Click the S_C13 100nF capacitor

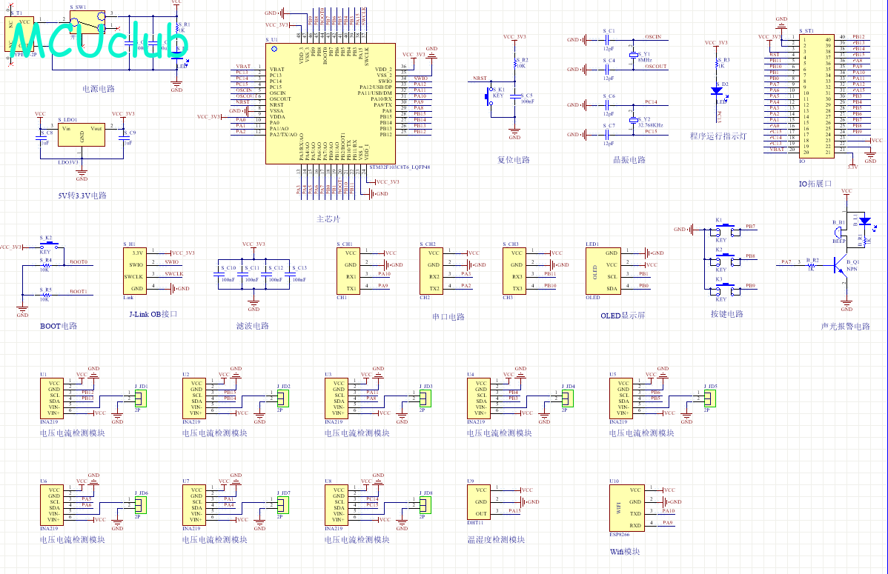click(289, 275)
